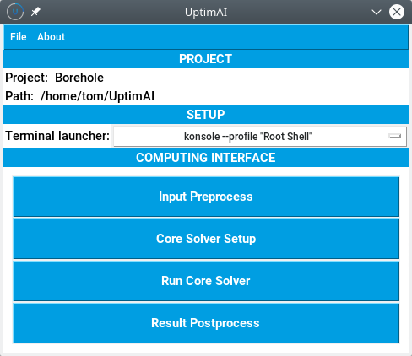Click the SETUP section header
412x356 pixels.
pos(206,115)
